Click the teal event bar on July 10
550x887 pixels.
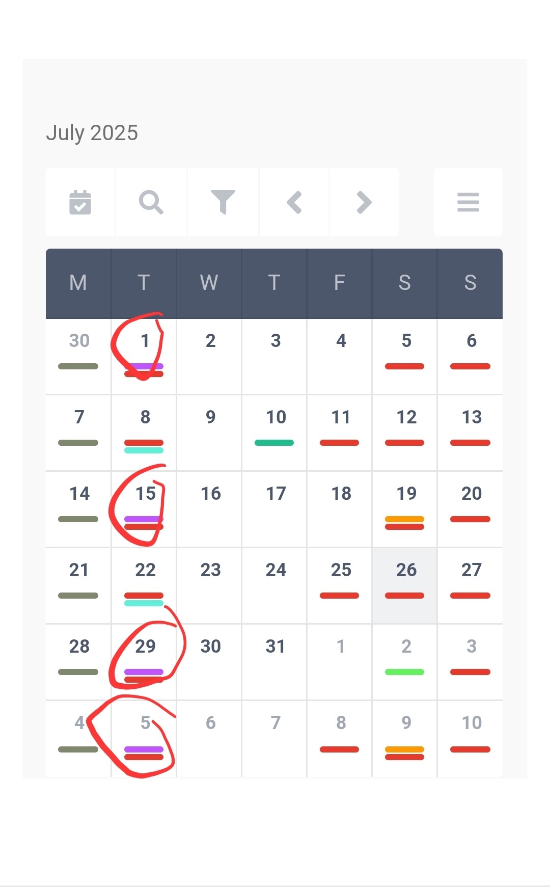click(x=274, y=443)
